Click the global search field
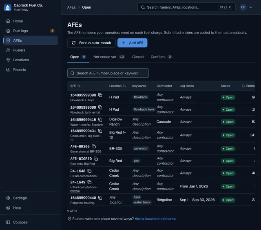 coord(186,7)
